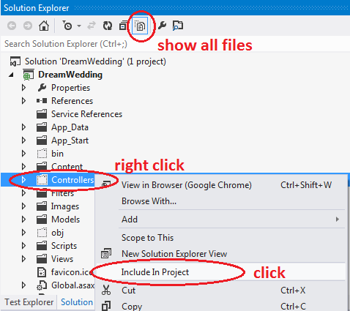This screenshot has width=350, height=311.
Task: Click the Home icon in toolbar
Action: [44, 26]
